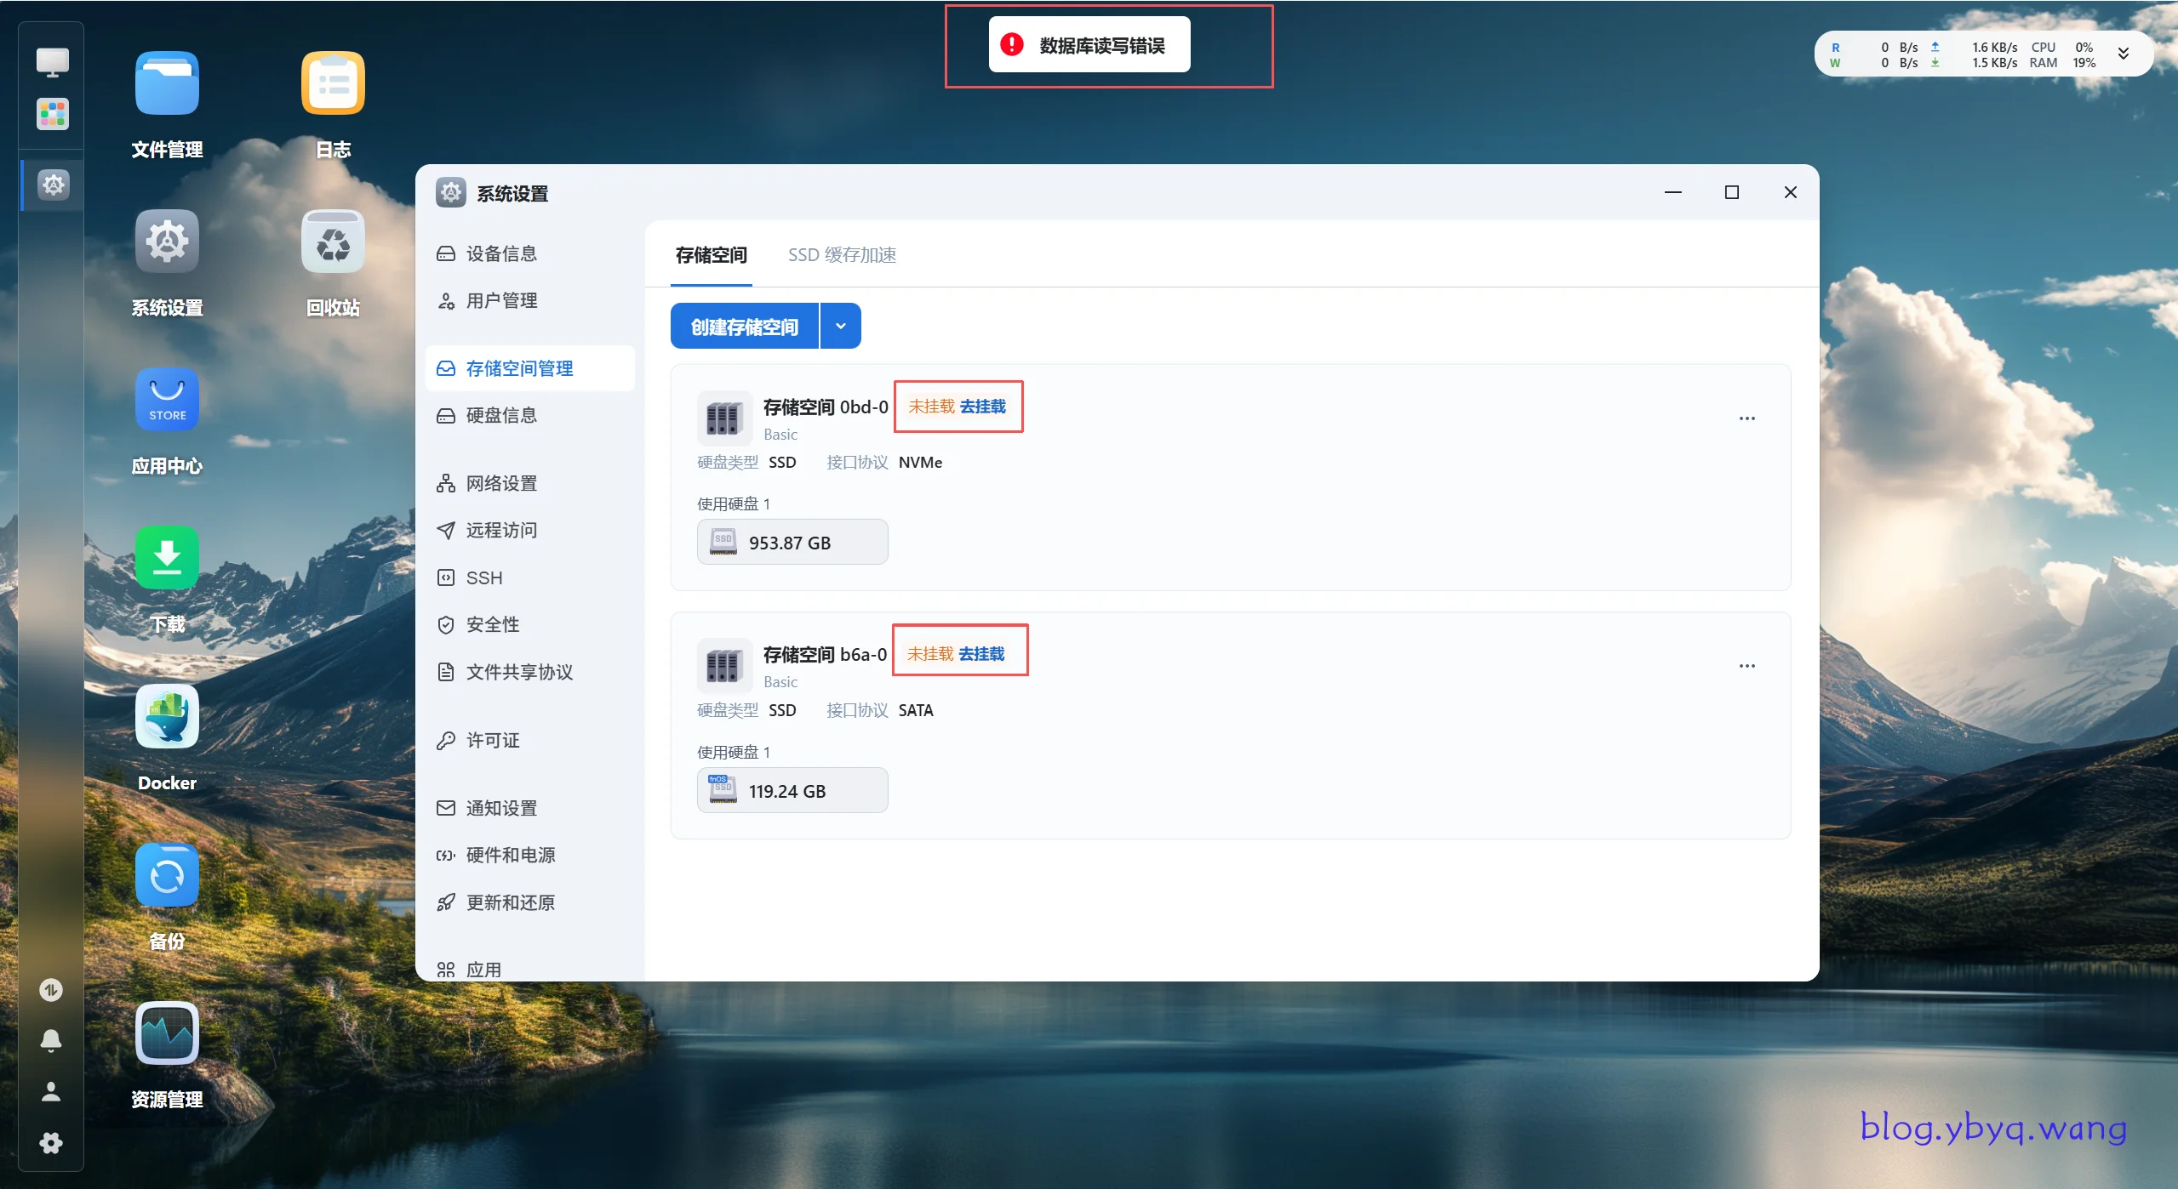Open more options for 存储空间 0bd-0
The width and height of the screenshot is (2178, 1189).
[1746, 418]
